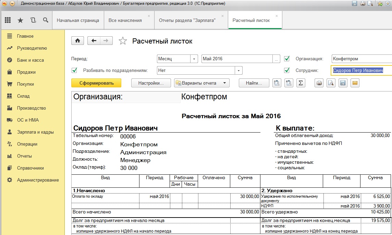Click the Сформировать button
Image resolution: width=392 pixels, height=235 pixels.
click(96, 83)
